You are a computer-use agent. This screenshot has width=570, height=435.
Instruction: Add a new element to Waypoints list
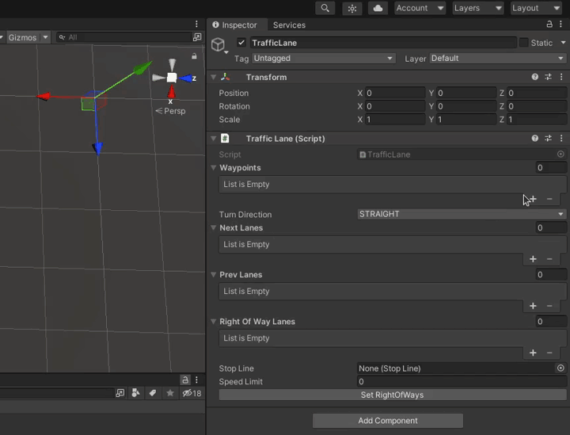coord(533,199)
